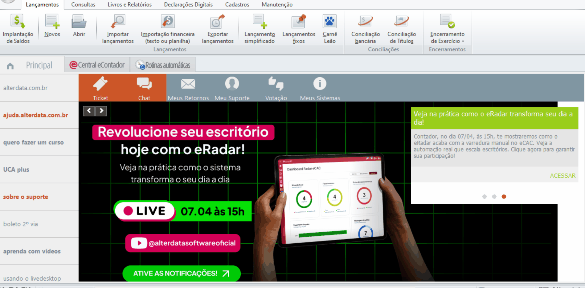
Task: Open Conciliação de Títulos
Action: coord(402,29)
